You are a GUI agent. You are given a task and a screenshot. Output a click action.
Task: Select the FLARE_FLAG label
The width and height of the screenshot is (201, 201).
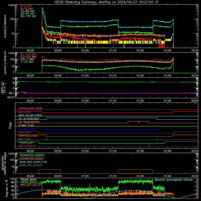(26, 125)
